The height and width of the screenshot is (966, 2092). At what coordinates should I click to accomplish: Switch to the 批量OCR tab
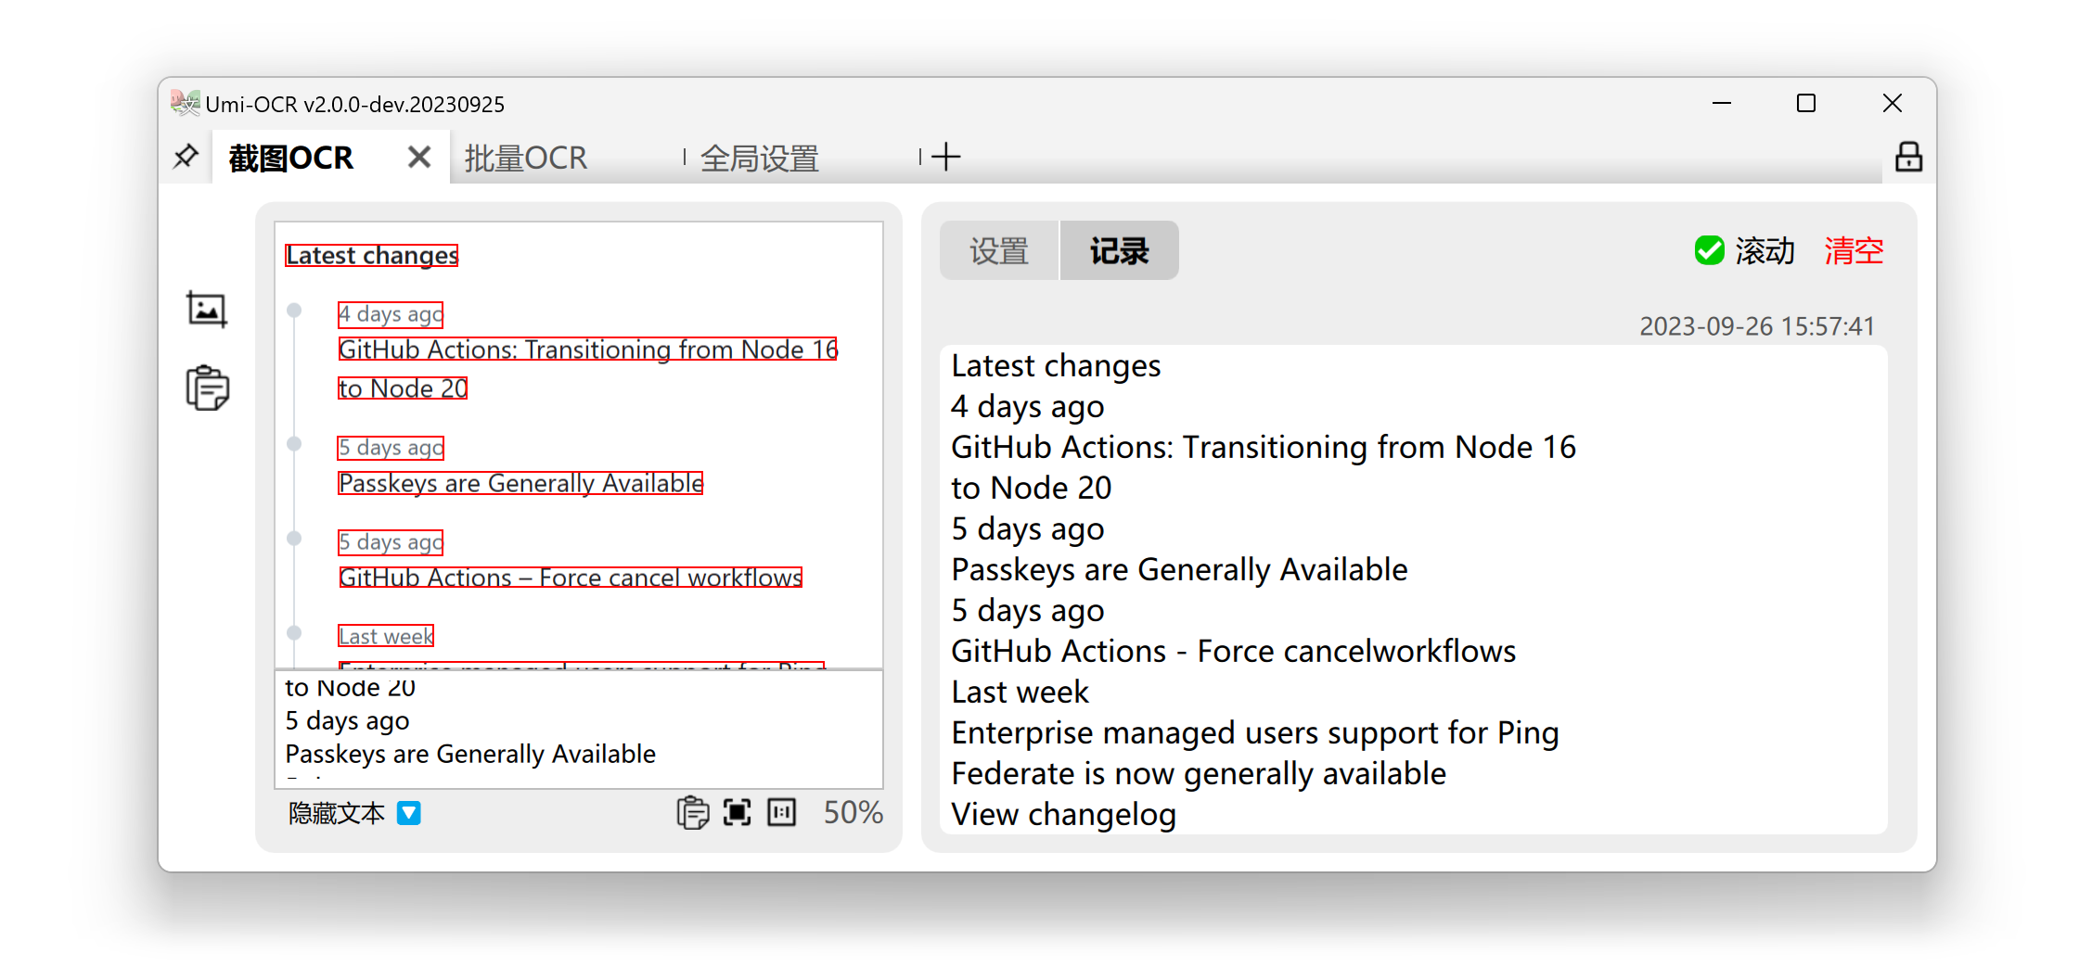point(525,158)
